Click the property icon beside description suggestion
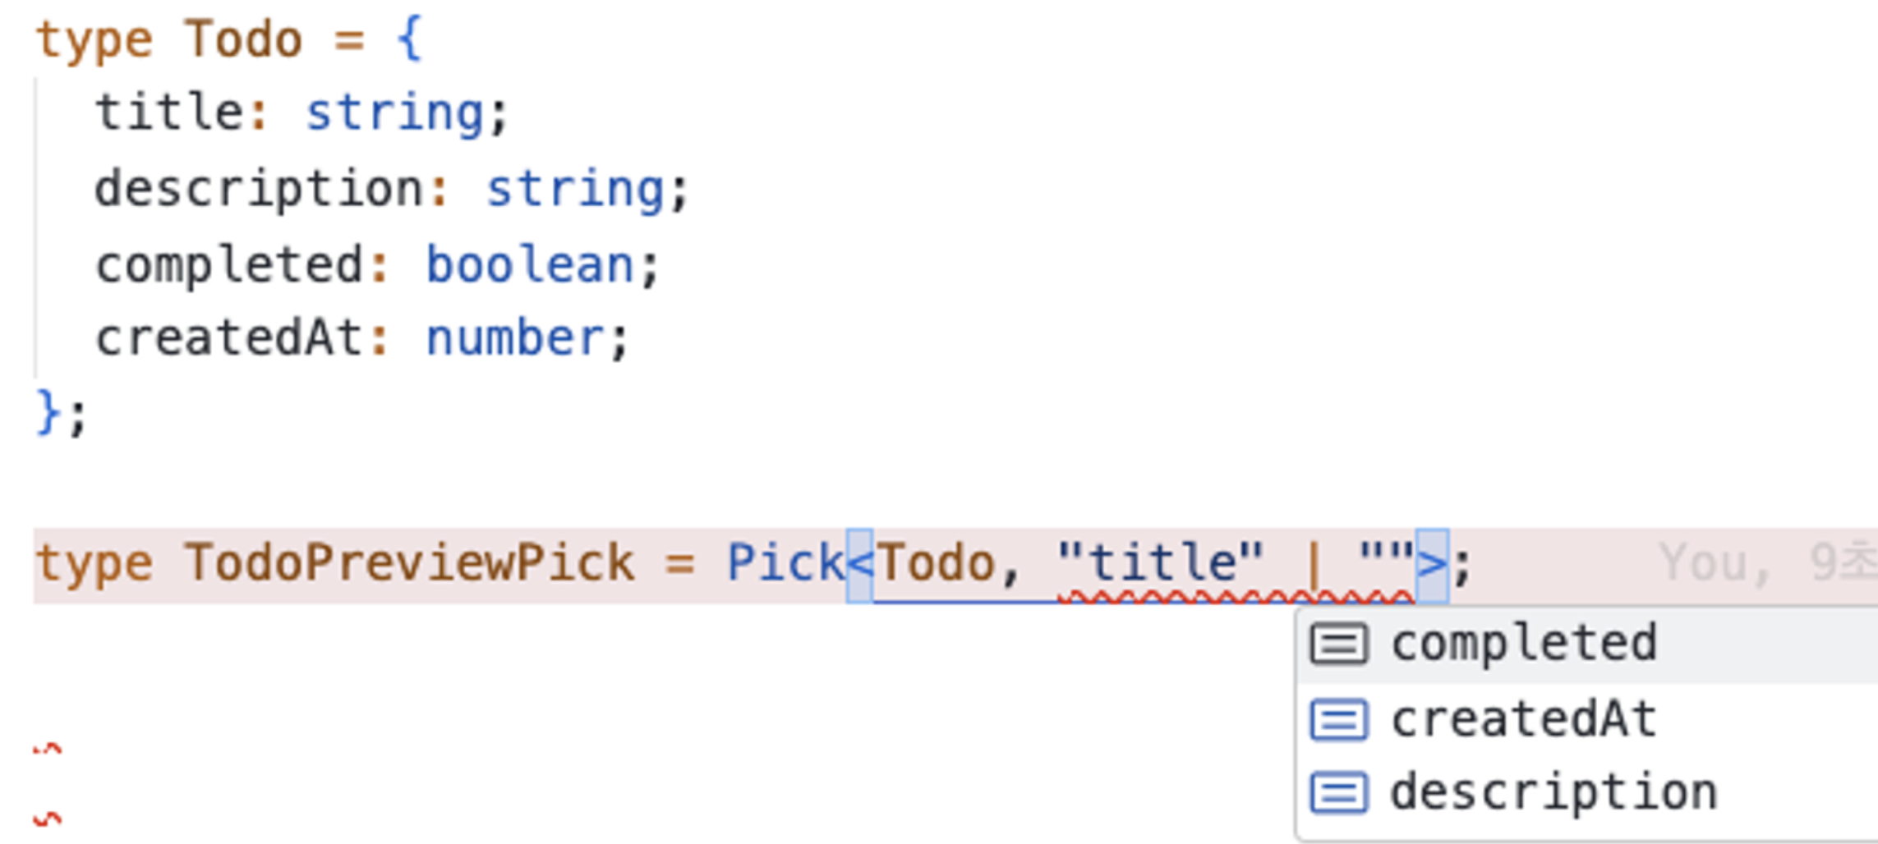This screenshot has height=844, width=1878. (x=1340, y=791)
